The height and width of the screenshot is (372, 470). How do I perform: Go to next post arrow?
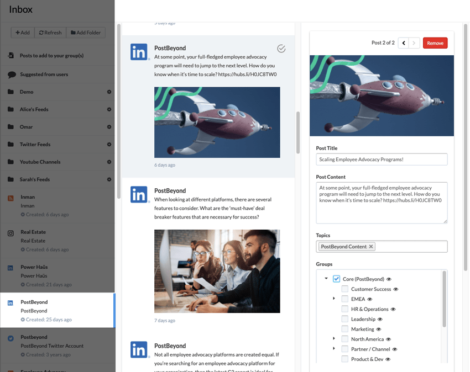[414, 43]
